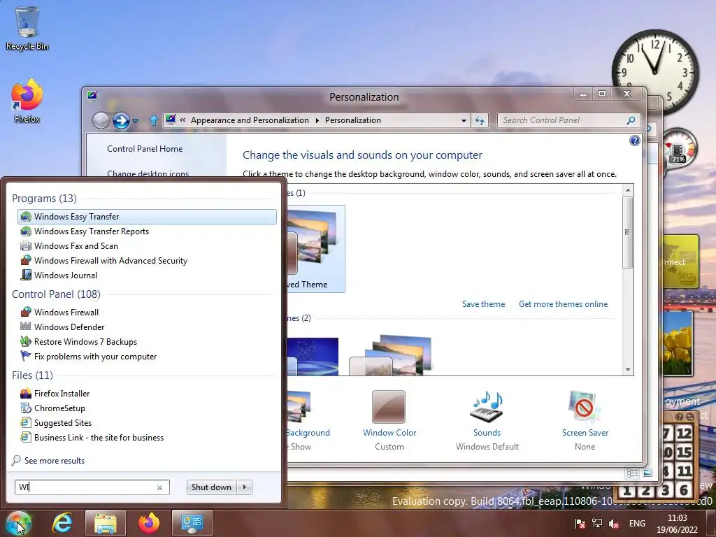Viewport: 716px width, 537px height.
Task: Refresh the Personalization page
Action: tap(480, 120)
